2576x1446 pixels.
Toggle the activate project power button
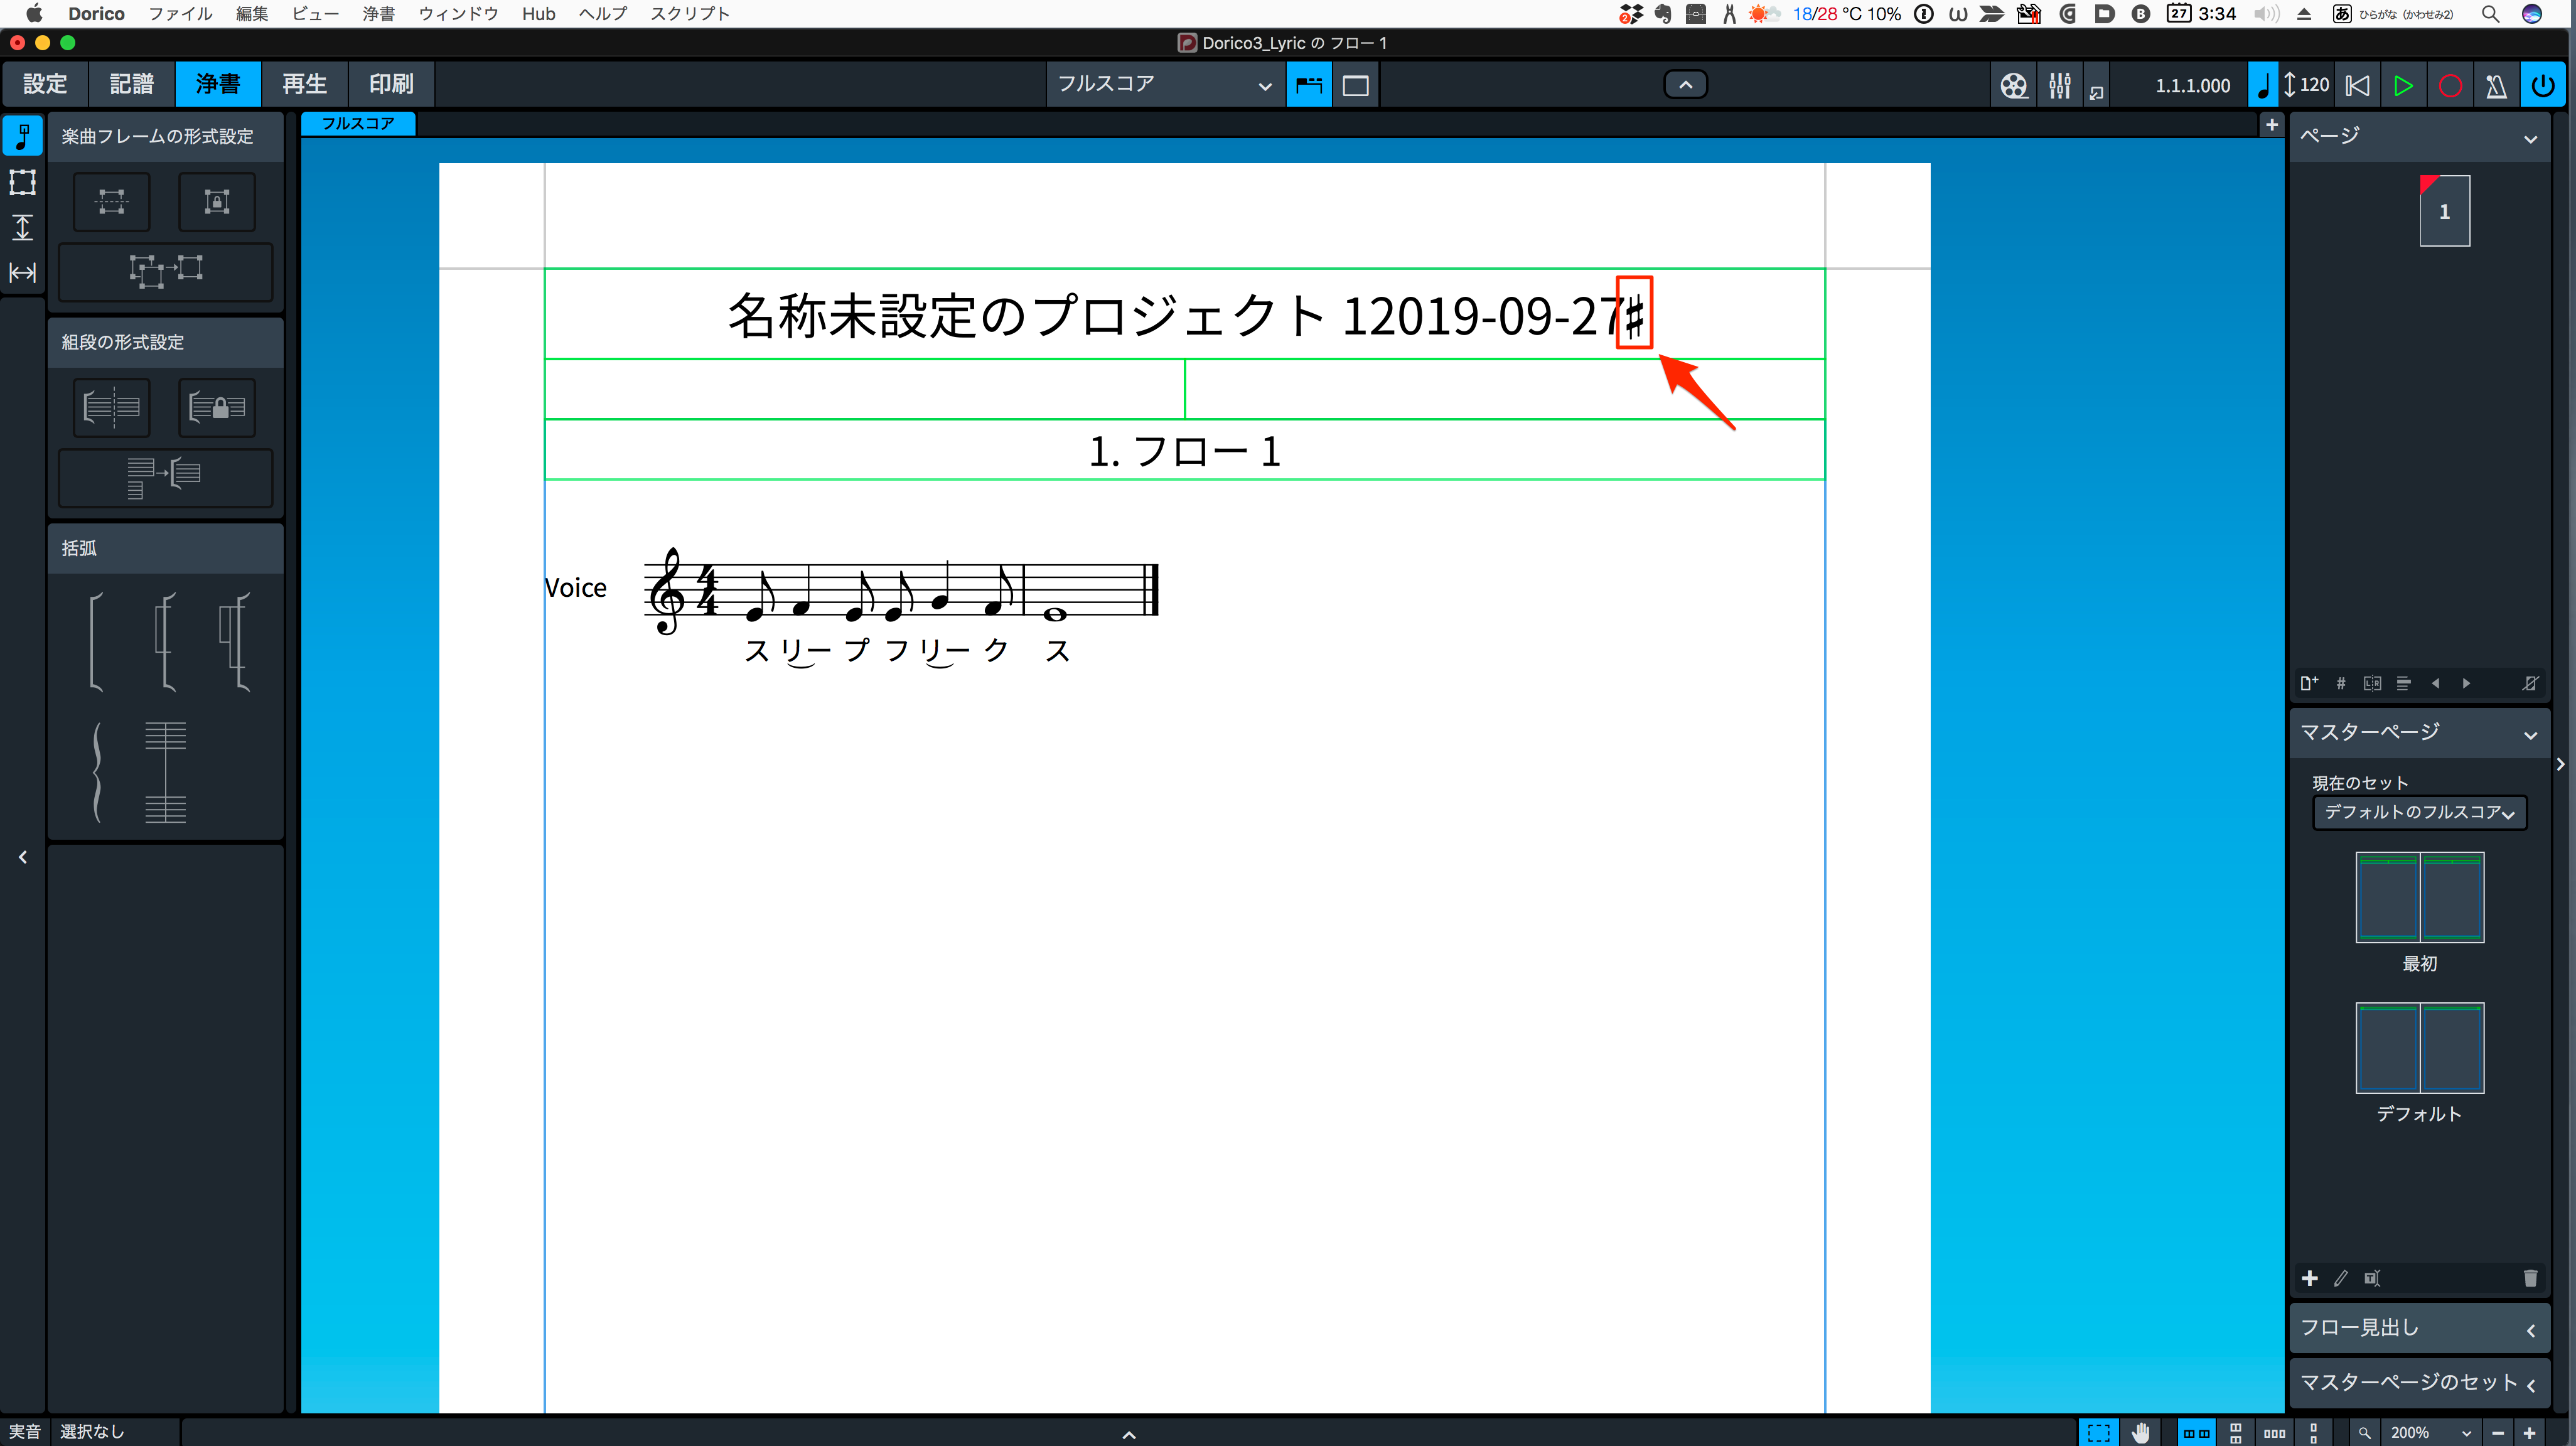pyautogui.click(x=2543, y=86)
